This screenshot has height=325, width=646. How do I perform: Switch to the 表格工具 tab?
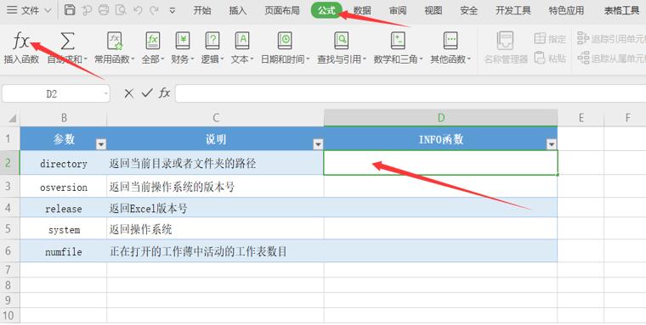click(621, 11)
